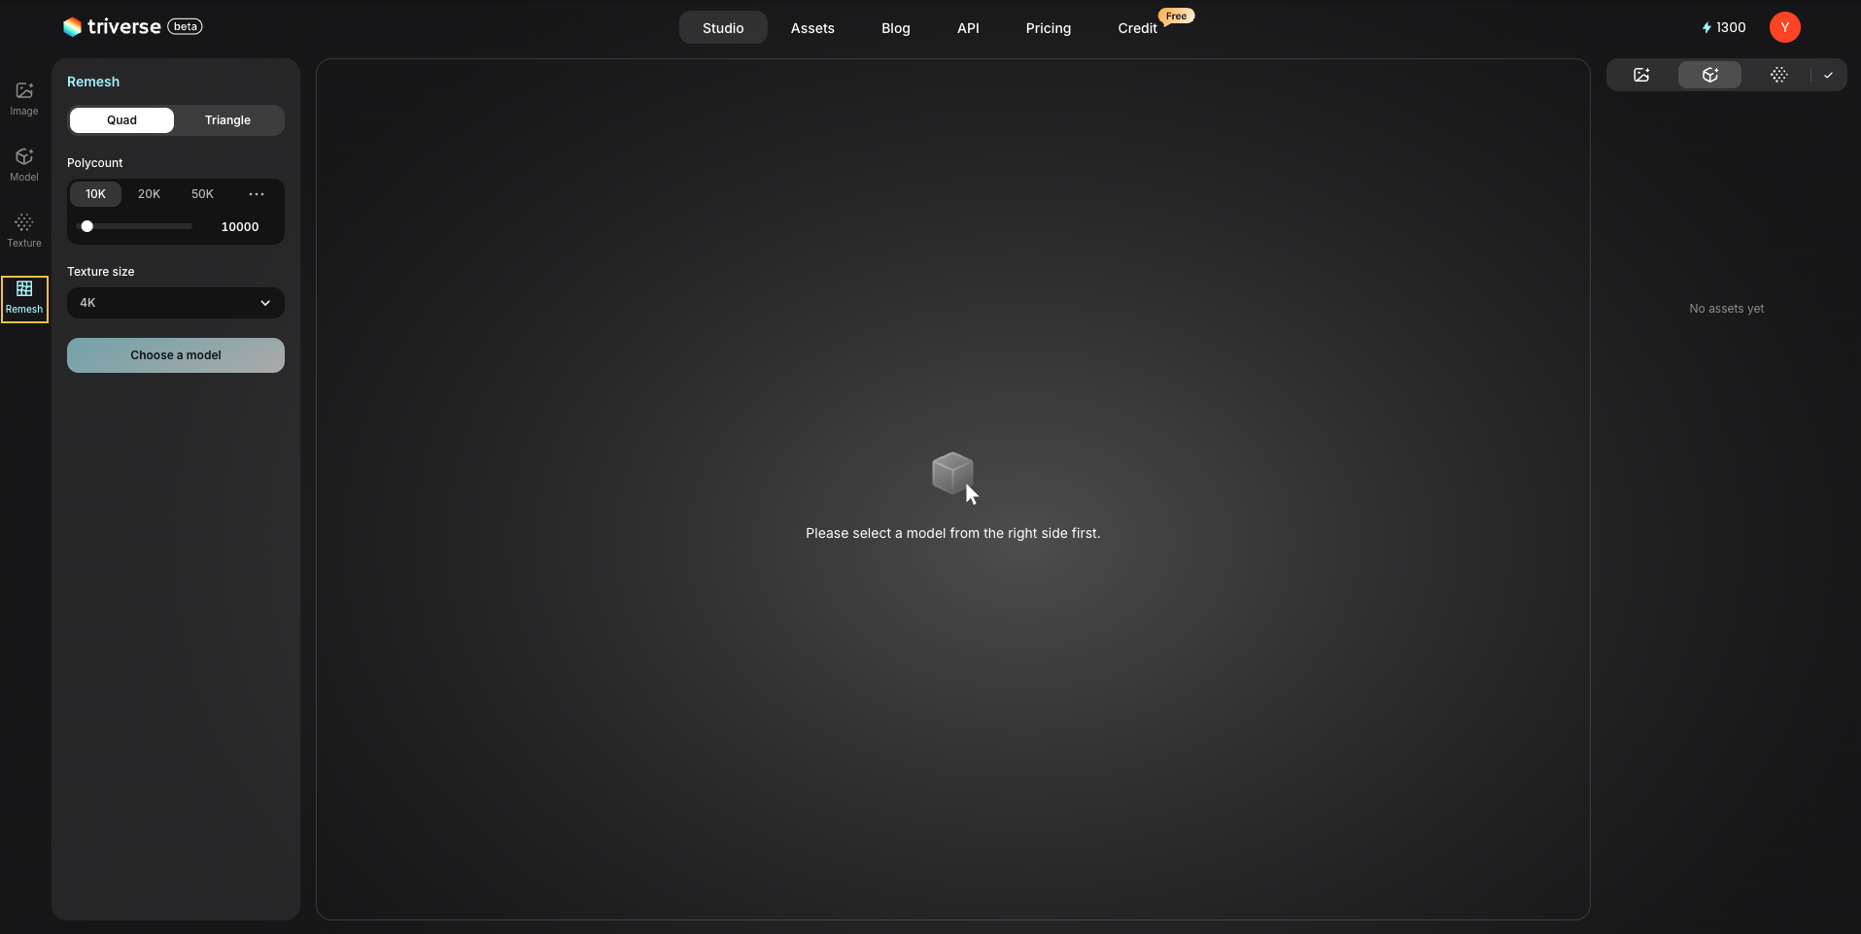Click the triverse logo
The image size is (1861, 934).
tap(113, 27)
